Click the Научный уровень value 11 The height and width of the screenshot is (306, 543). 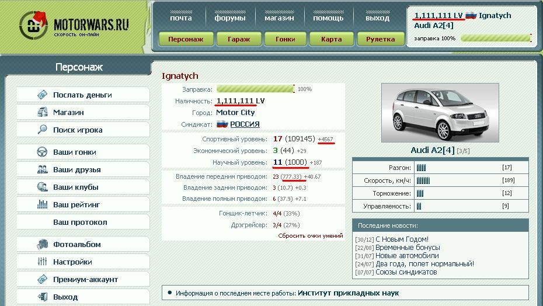[277, 162]
